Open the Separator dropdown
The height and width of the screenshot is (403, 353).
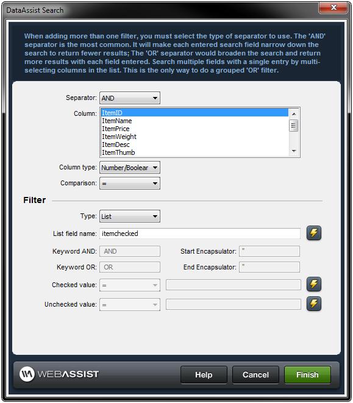click(130, 98)
